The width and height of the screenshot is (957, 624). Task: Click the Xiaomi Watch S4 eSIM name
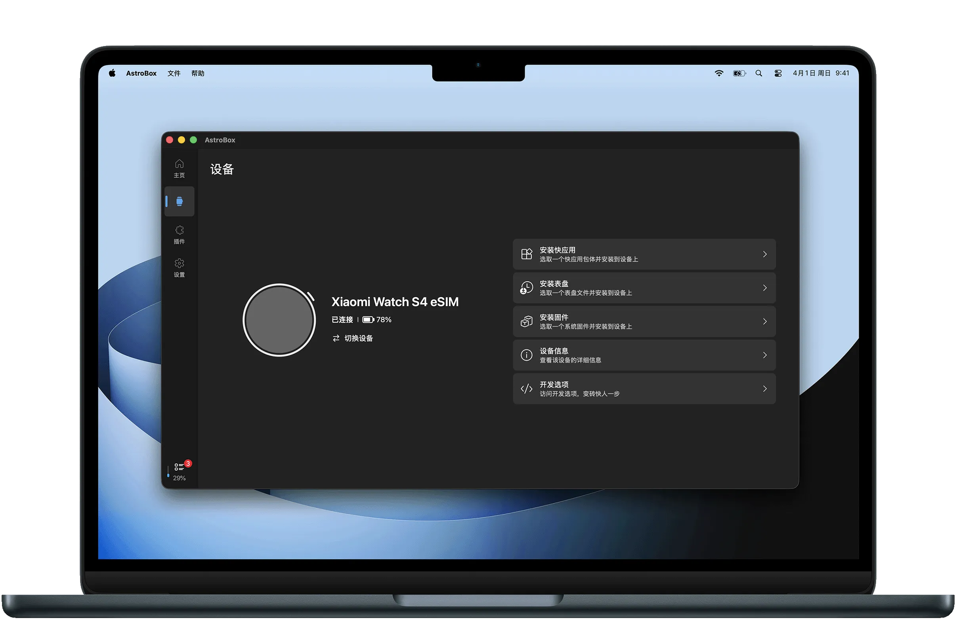click(x=395, y=302)
